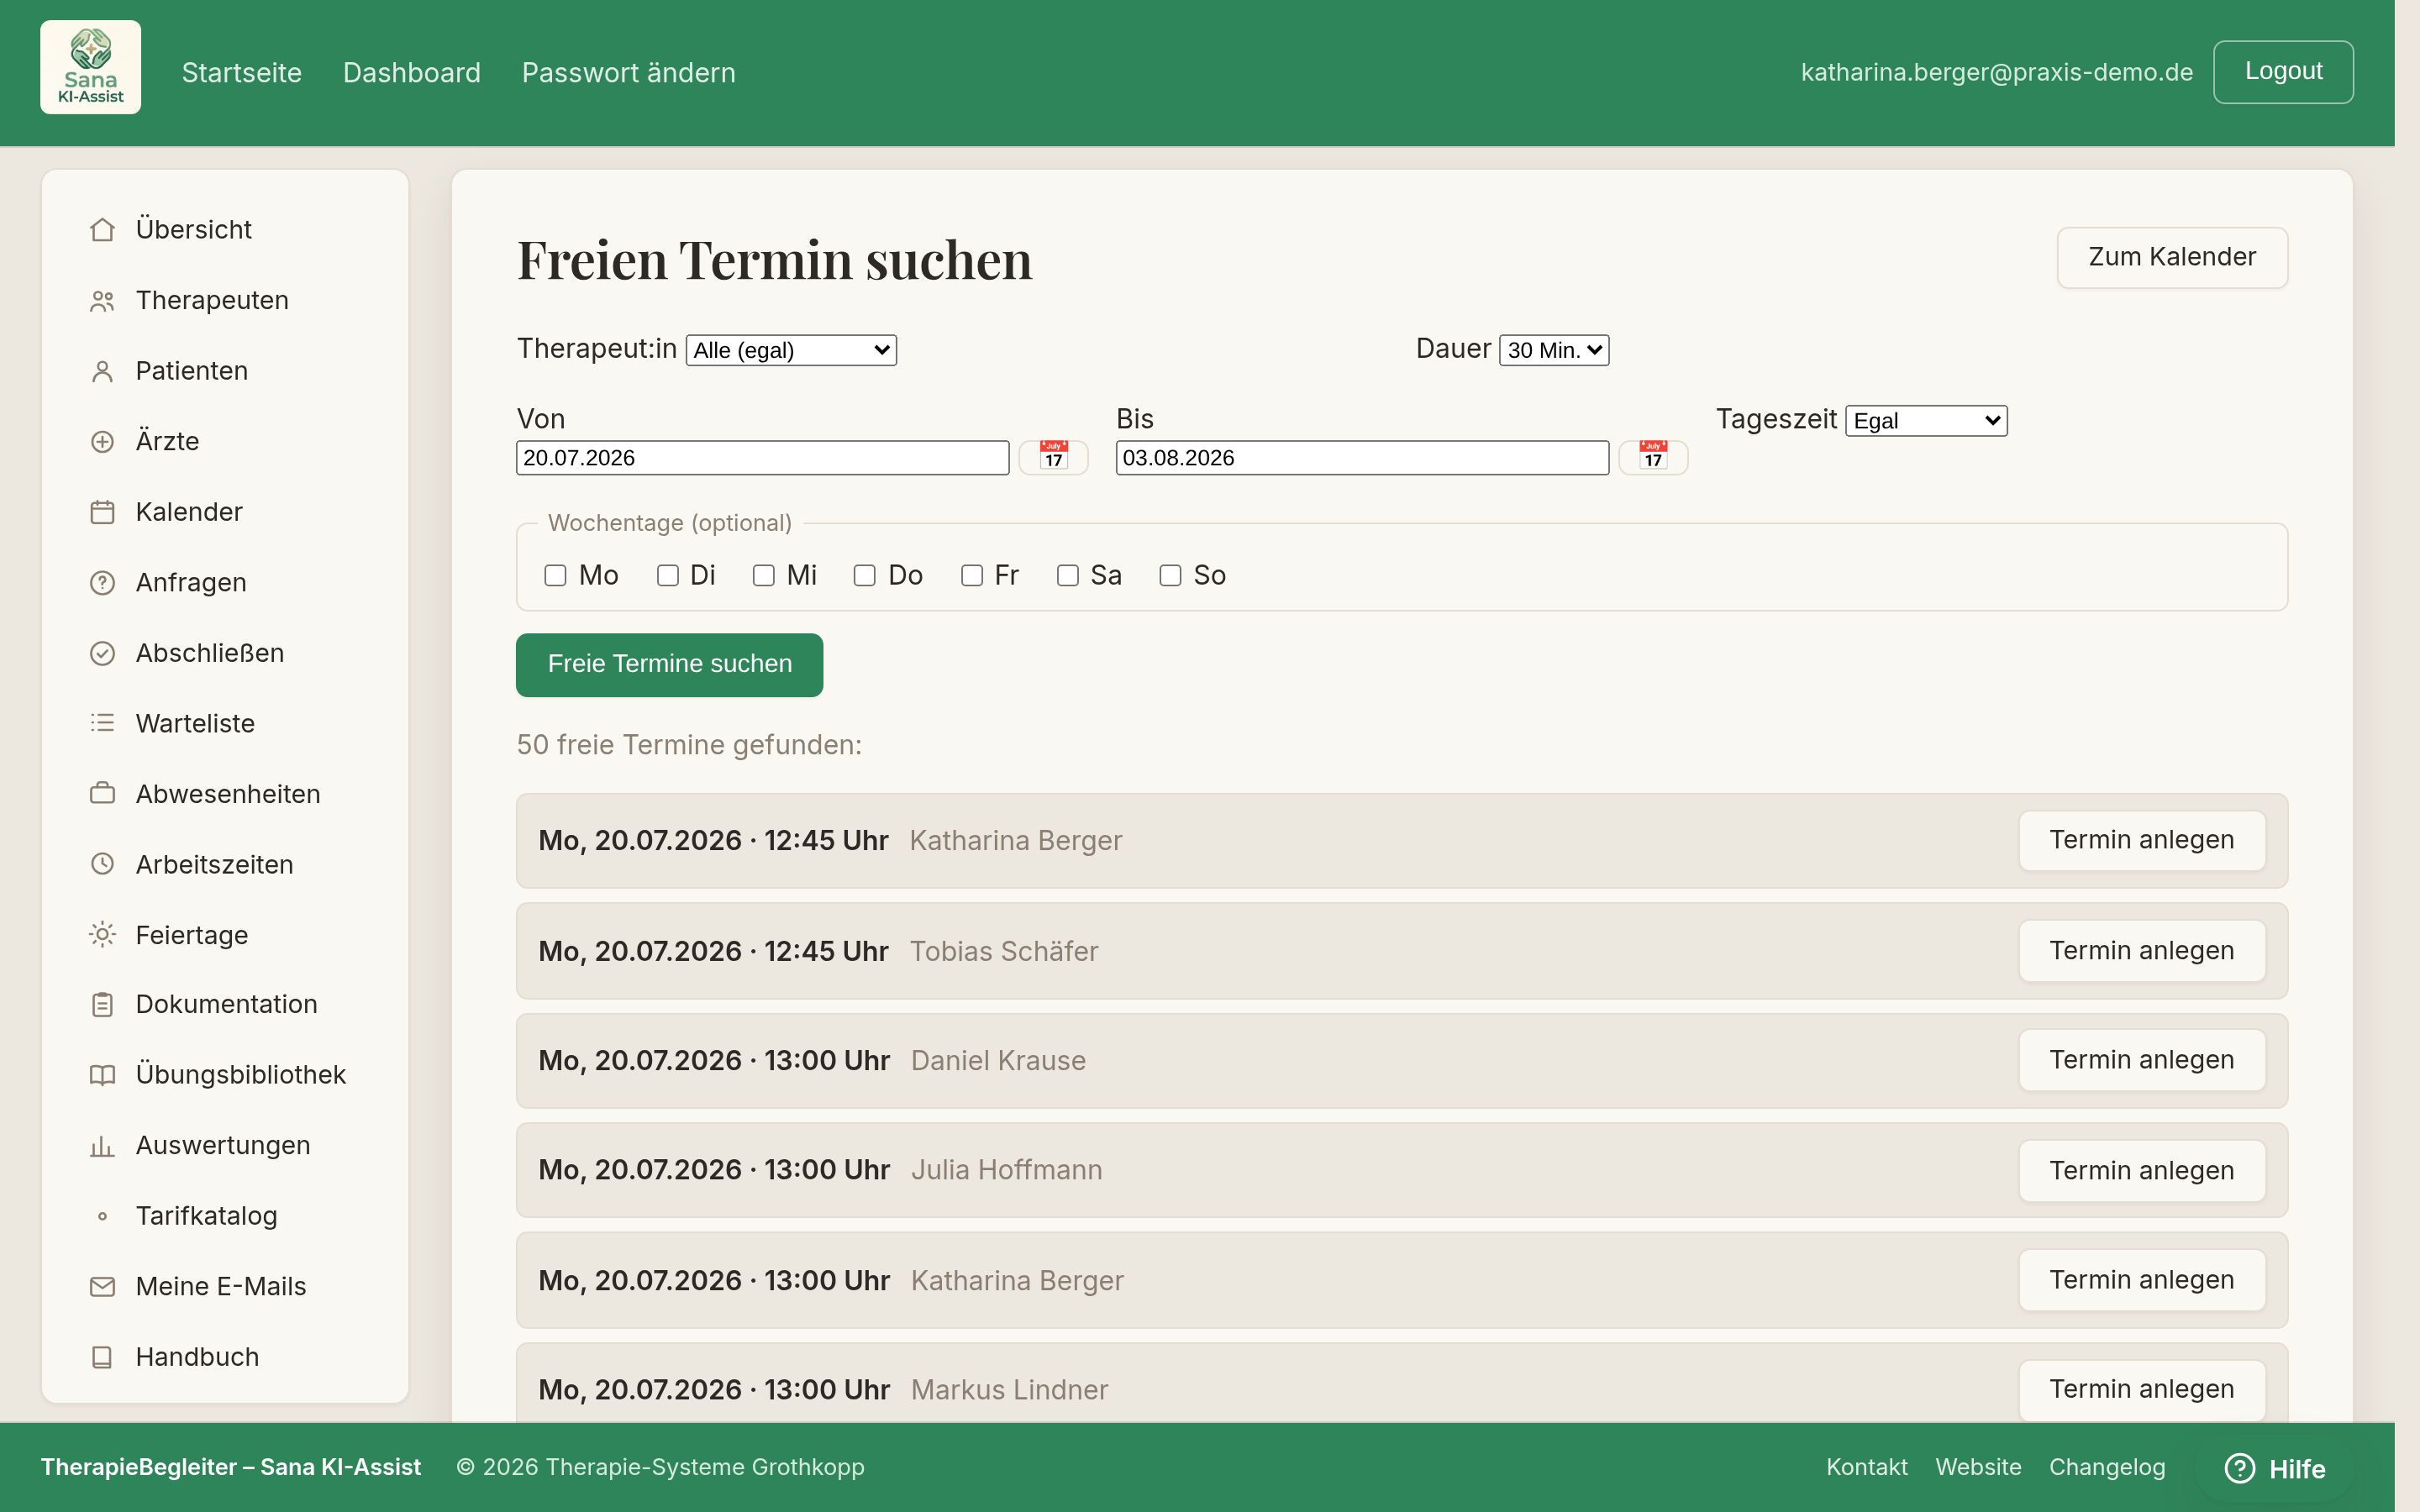This screenshot has width=2420, height=1512.
Task: Click the Abwesenheiten briefcase icon
Action: pyautogui.click(x=102, y=794)
